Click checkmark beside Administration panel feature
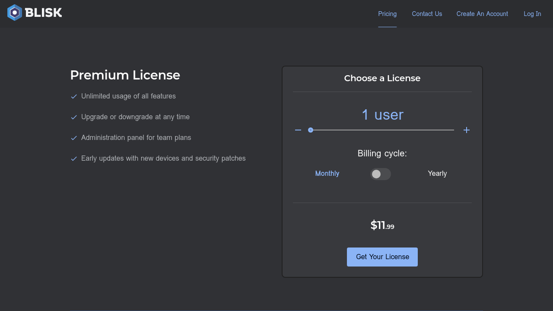Screen dimensions: 553x311 [74, 138]
